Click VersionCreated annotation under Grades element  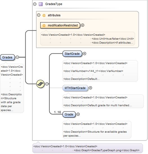point(12,71)
